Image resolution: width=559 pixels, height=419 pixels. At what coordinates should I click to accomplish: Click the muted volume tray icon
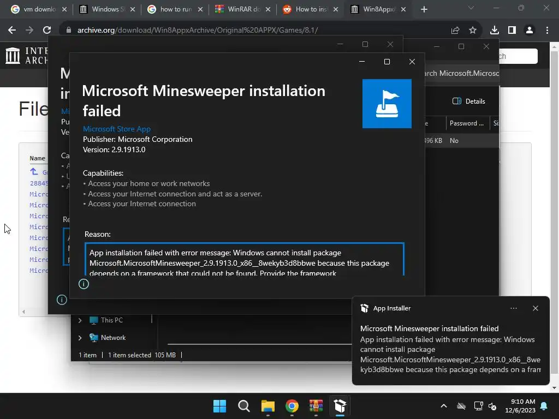[492, 406]
